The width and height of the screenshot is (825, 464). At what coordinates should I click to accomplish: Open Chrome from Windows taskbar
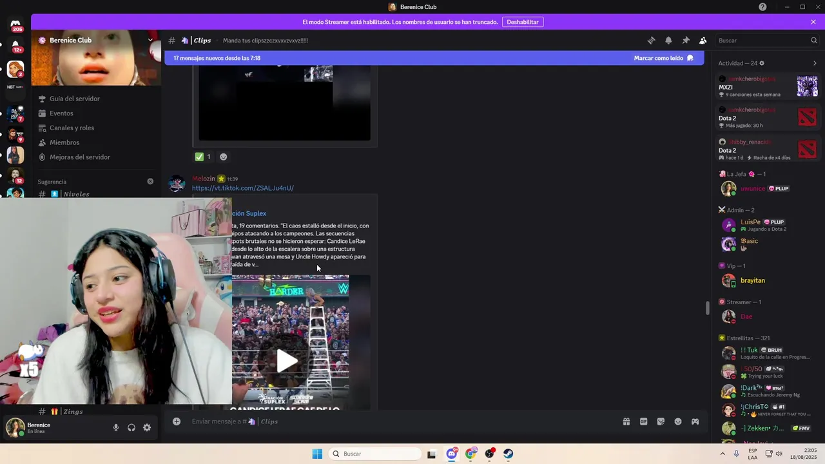point(471,454)
